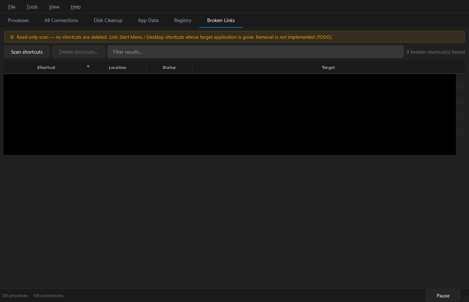469x302 pixels.
Task: Click the Delete shortcuts button
Action: click(x=79, y=52)
